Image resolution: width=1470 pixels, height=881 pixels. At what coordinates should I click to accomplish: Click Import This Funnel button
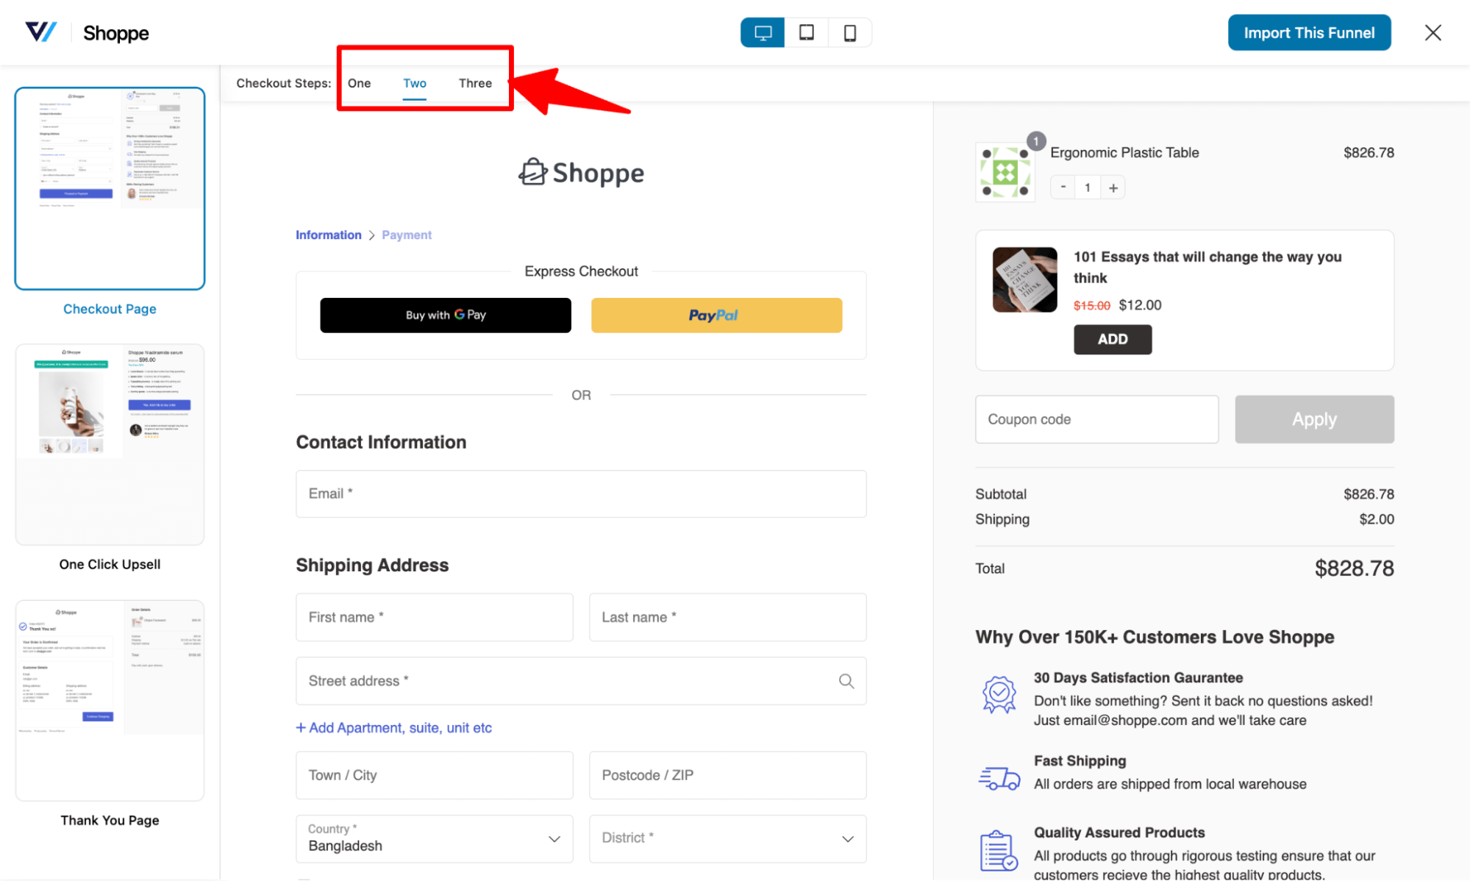1309,32
